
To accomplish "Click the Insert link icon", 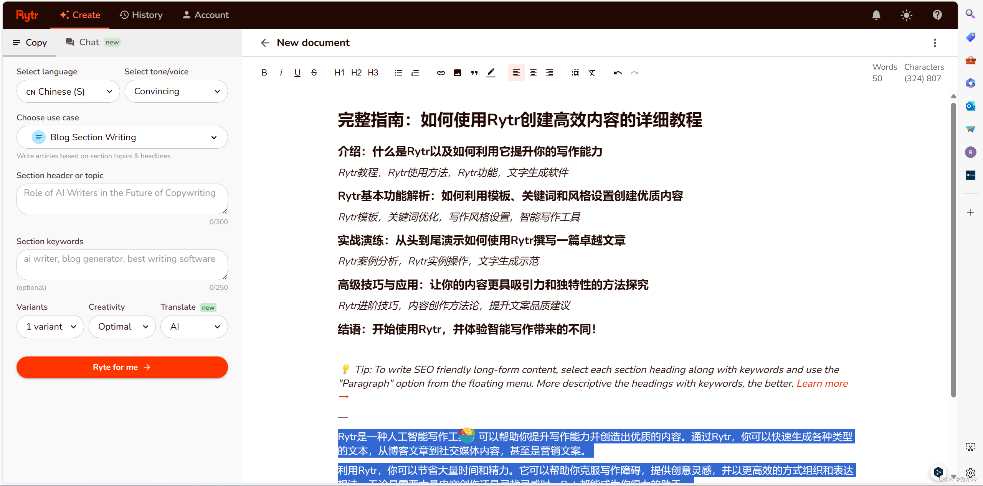I will [440, 73].
